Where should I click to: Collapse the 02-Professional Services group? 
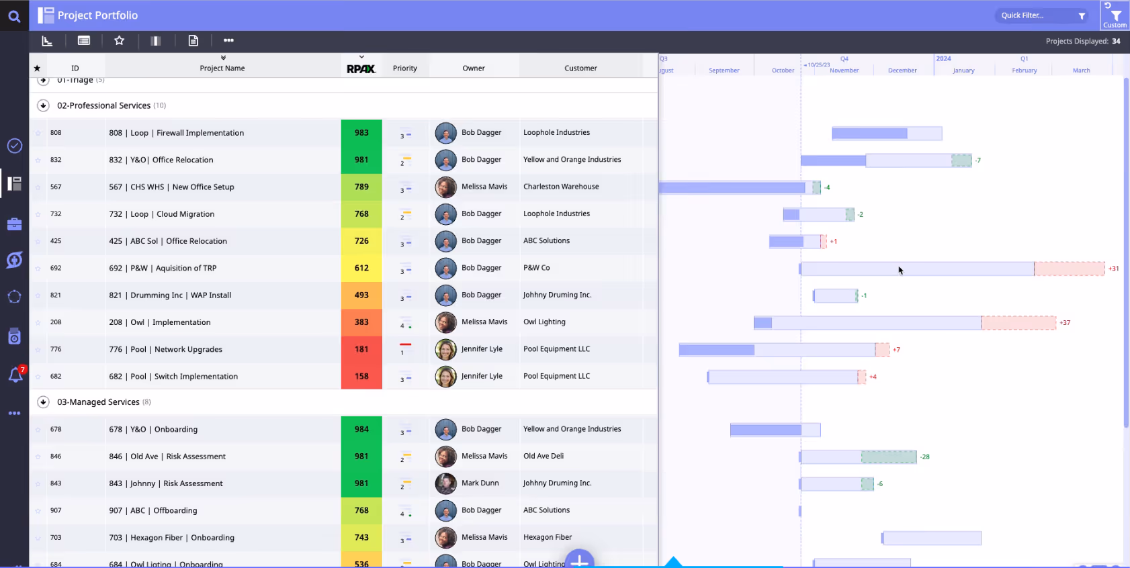[43, 105]
